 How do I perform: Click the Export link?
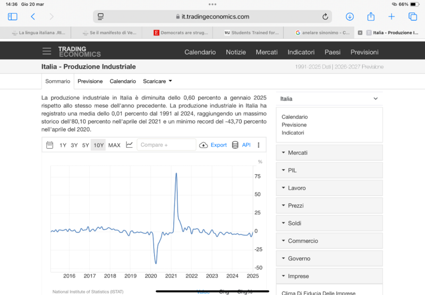218,145
